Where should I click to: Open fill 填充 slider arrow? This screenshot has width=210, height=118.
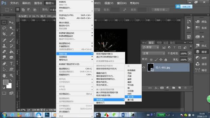click(x=190, y=60)
